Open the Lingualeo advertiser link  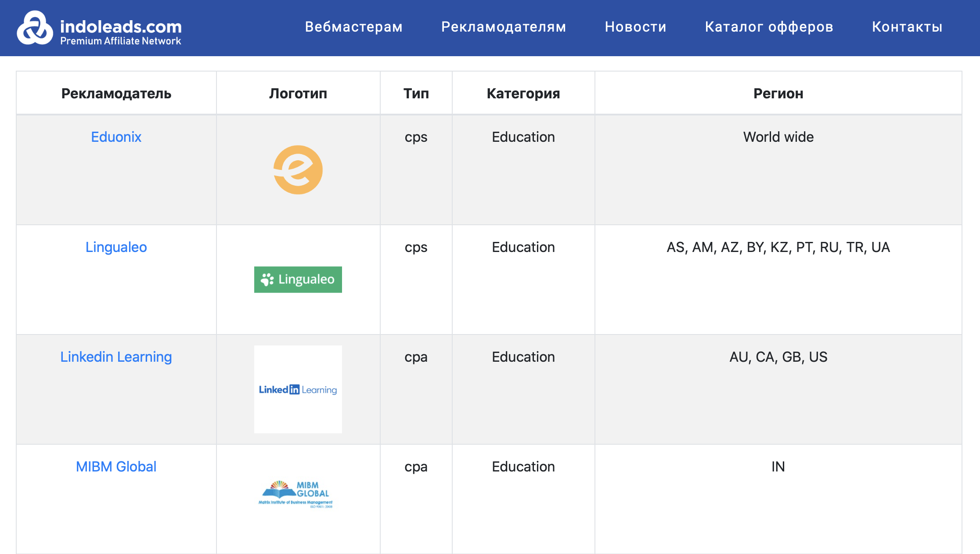[116, 247]
